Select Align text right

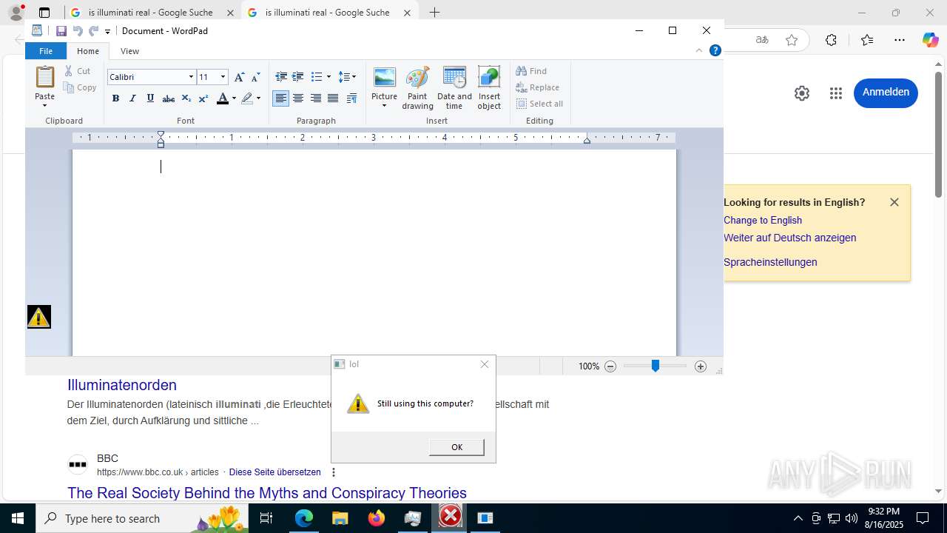click(x=316, y=98)
